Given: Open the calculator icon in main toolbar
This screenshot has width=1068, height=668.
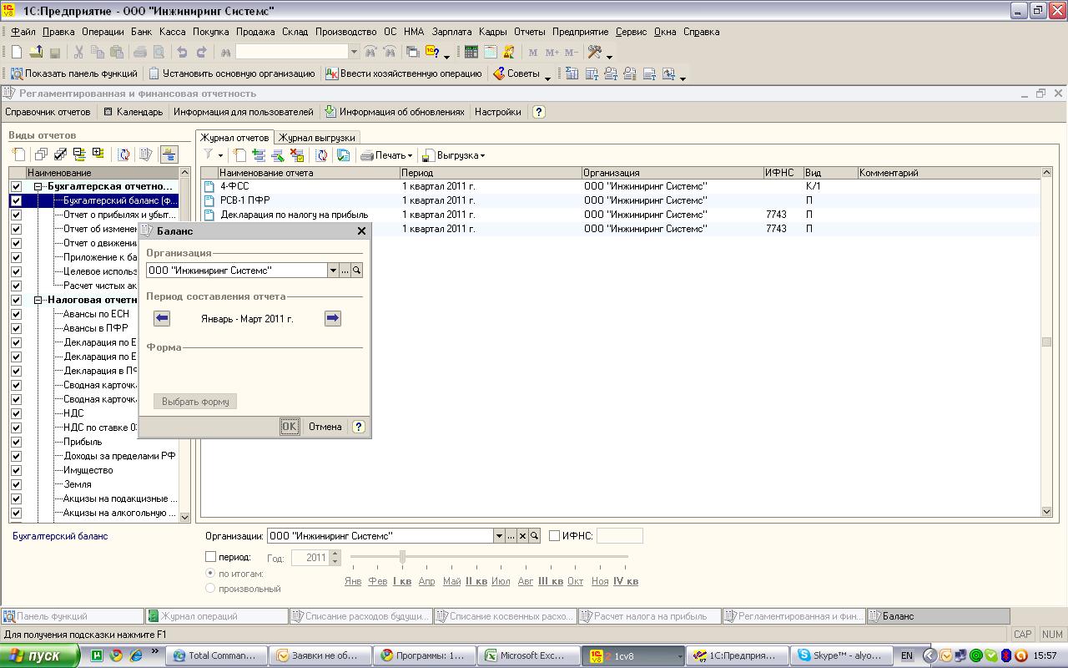Looking at the screenshot, I should click(x=471, y=52).
